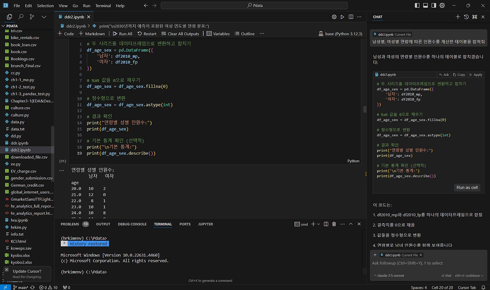The width and height of the screenshot is (490, 290).
Task: Open the Source Control view icon
Action: [x=32, y=17]
